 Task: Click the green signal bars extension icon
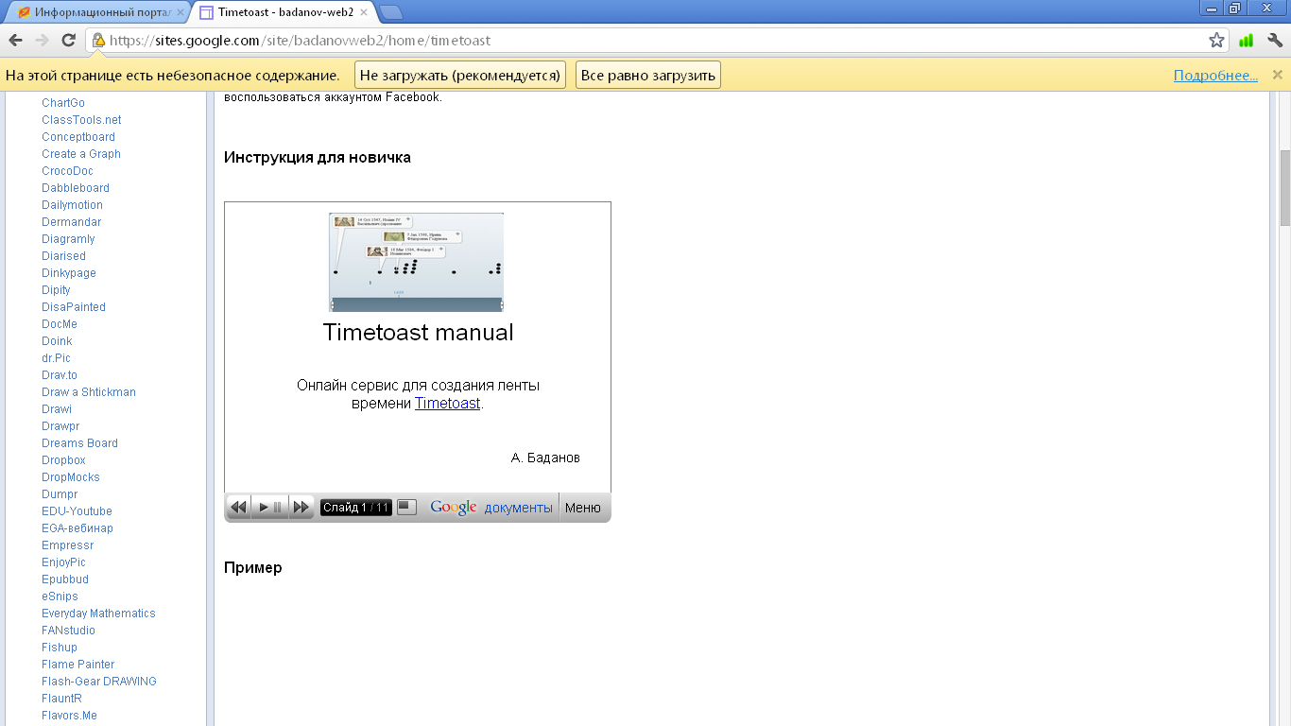[1246, 40]
